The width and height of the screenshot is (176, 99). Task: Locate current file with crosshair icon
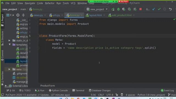coord(18,15)
